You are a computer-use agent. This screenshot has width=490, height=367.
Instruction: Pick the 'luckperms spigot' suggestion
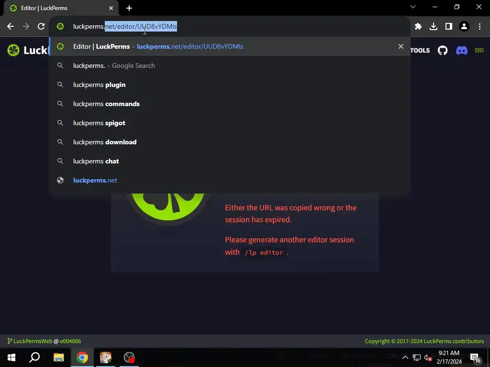pyautogui.click(x=230, y=123)
